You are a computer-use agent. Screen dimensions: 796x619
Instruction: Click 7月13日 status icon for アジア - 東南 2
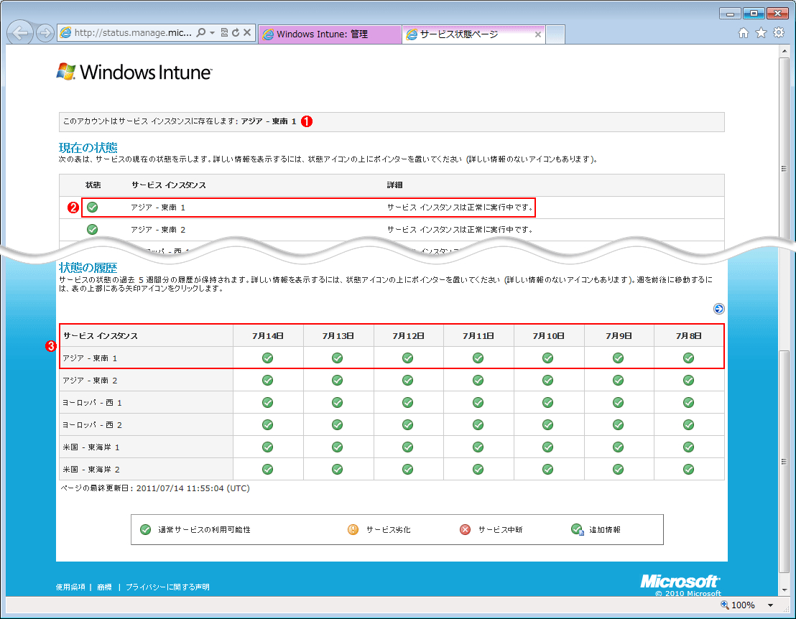[337, 381]
